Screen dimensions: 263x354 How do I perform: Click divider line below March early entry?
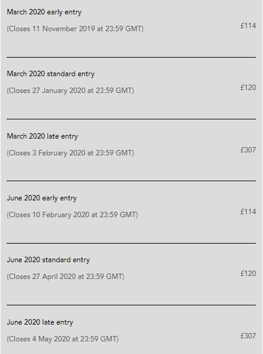[131, 58]
